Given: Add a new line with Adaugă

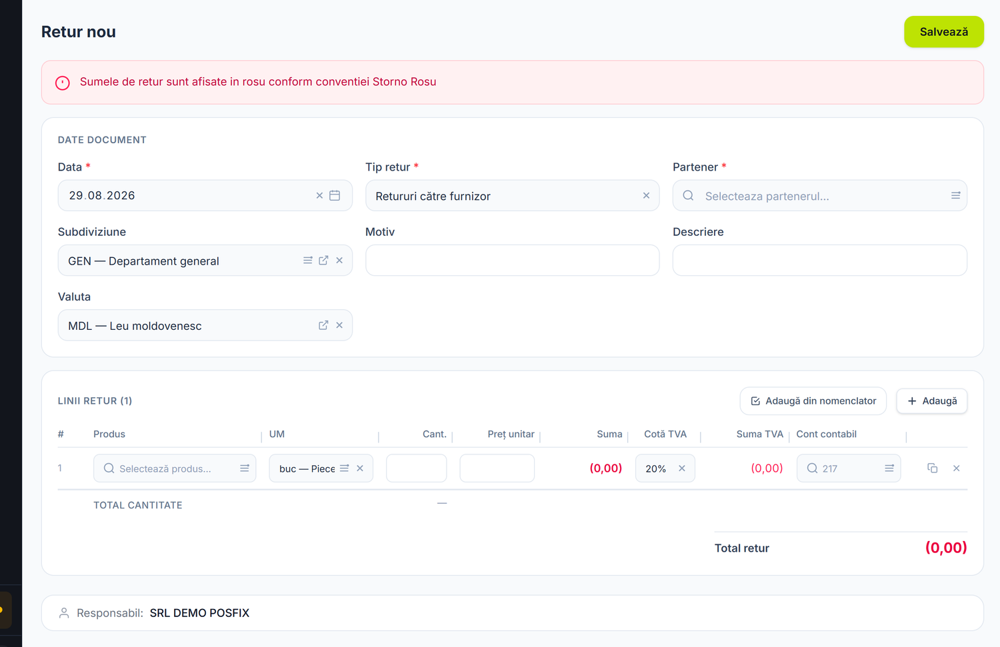Looking at the screenshot, I should coord(932,401).
